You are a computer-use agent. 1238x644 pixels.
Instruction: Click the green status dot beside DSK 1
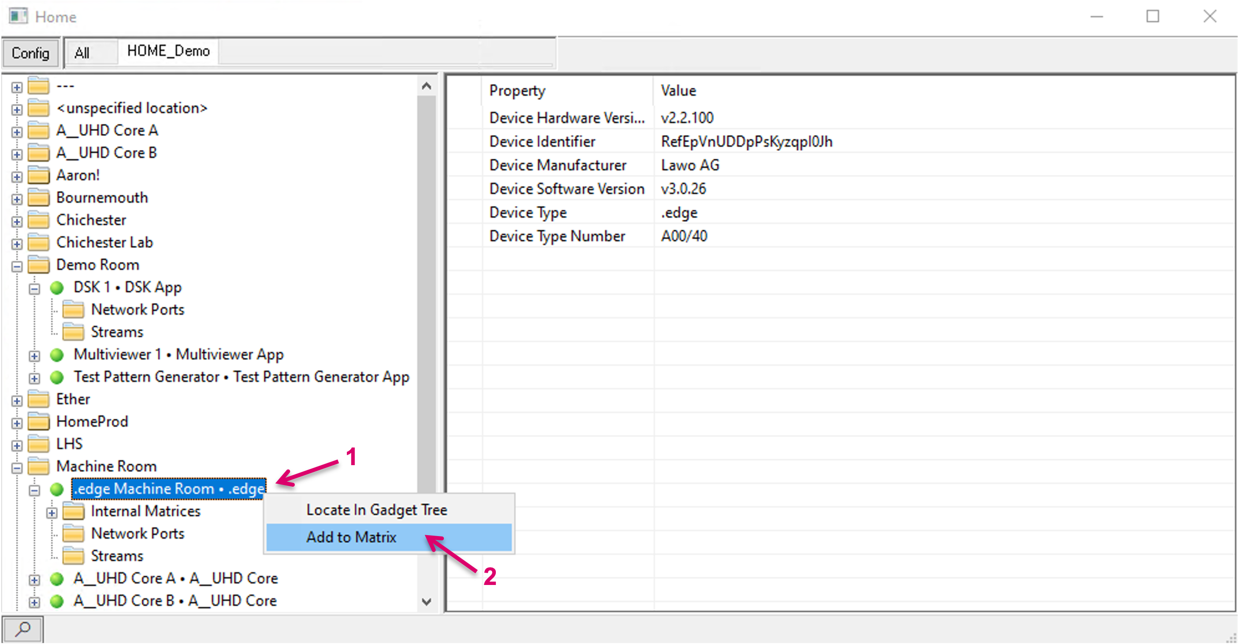[x=57, y=288]
